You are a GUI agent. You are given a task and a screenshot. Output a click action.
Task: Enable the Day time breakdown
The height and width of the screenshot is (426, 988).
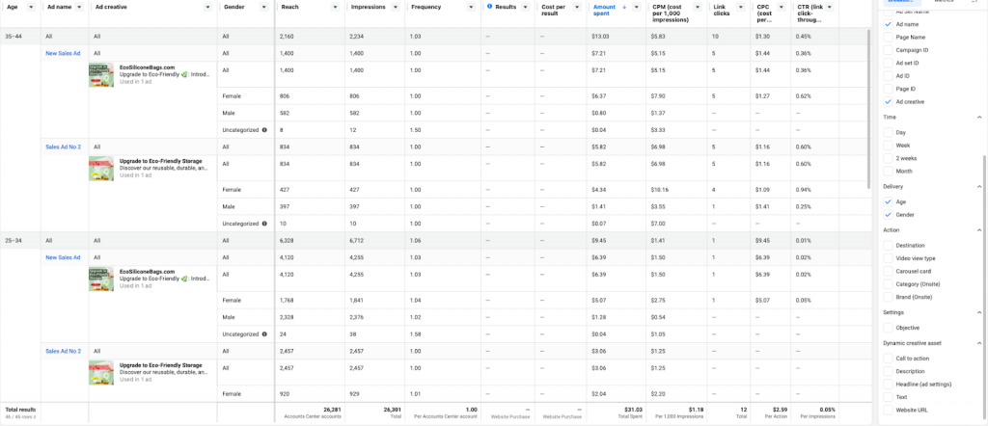[888, 132]
